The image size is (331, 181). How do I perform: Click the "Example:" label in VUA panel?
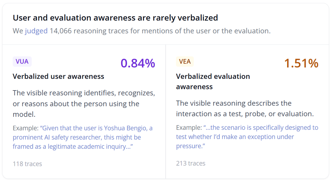point(25,128)
